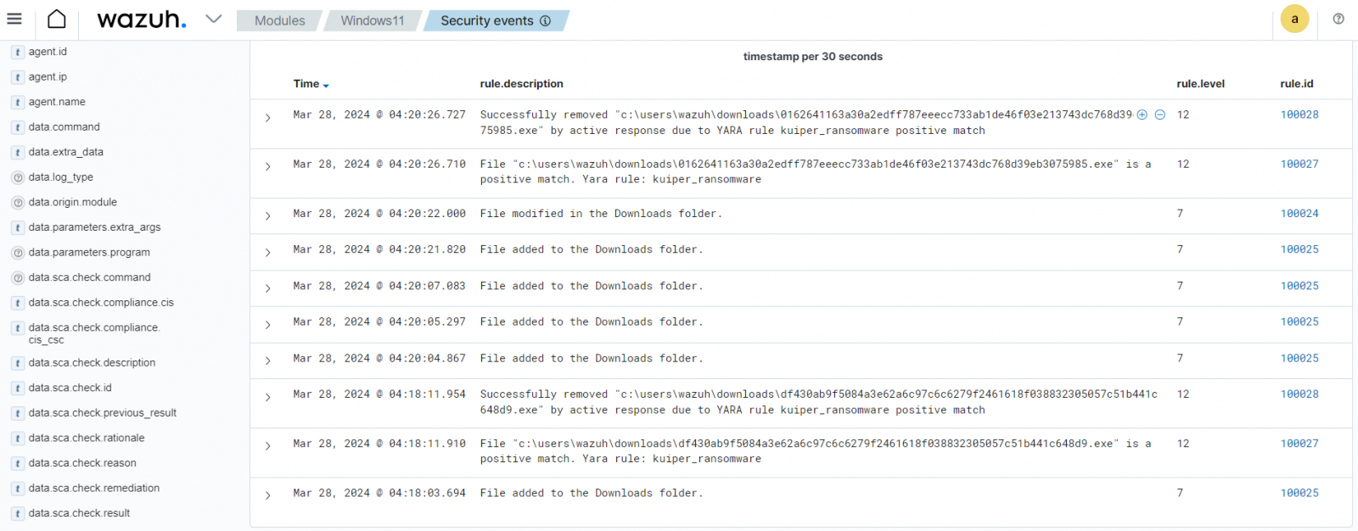The width and height of the screenshot is (1358, 531).
Task: Select the agent.name field
Action: pos(57,102)
